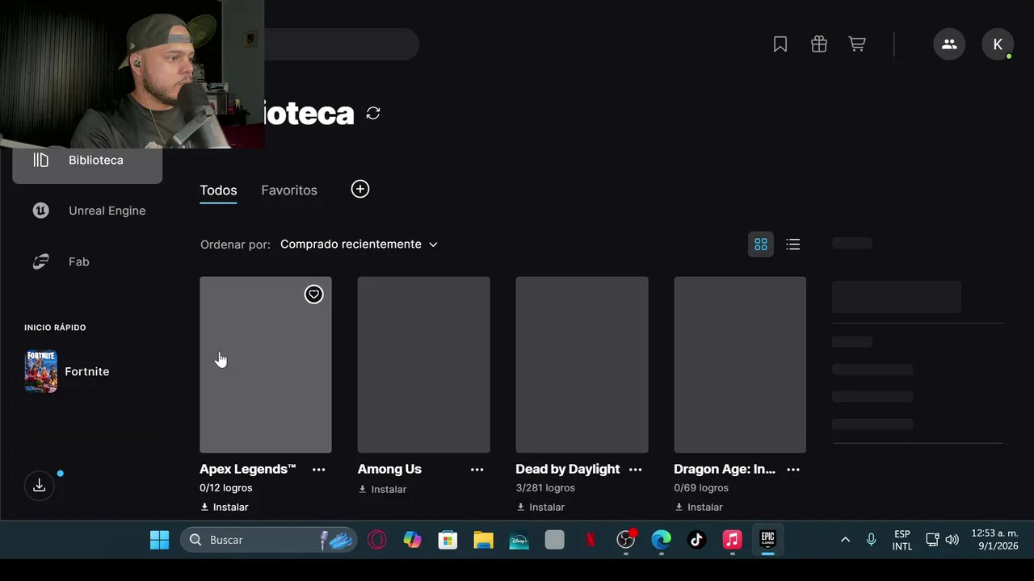Open the Windows Start menu
This screenshot has width=1034, height=581.
pyautogui.click(x=160, y=540)
